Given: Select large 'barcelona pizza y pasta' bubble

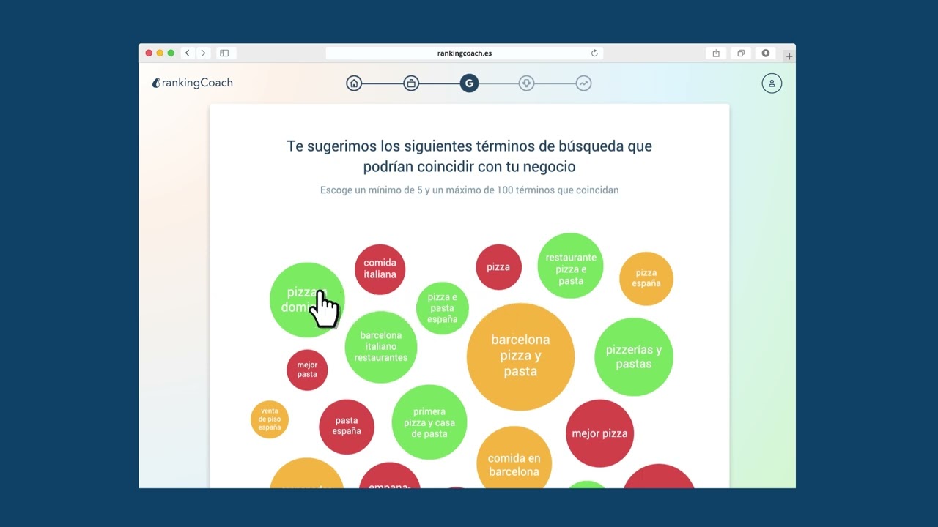Looking at the screenshot, I should click(520, 356).
